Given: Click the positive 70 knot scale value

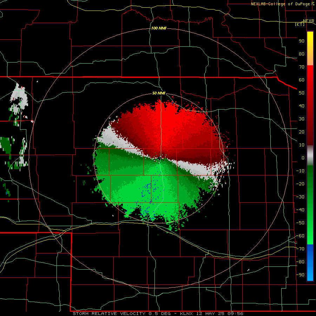Looking at the screenshot, I should 302,67.
